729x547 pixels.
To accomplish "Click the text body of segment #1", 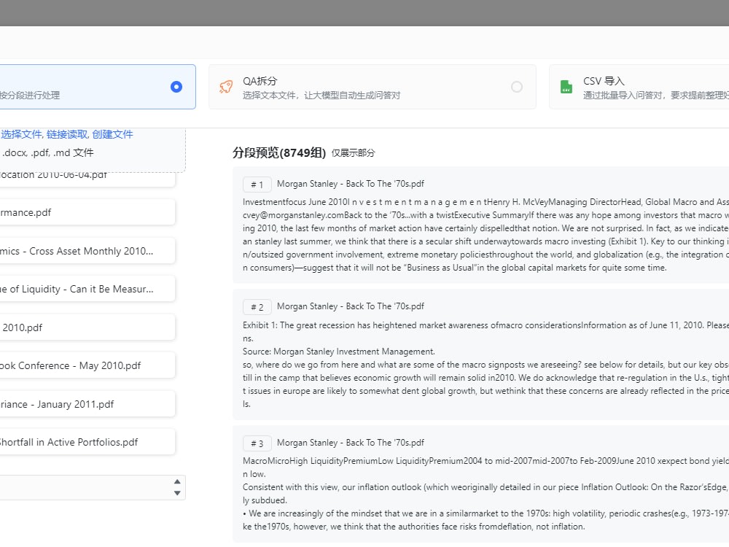I will [486, 235].
